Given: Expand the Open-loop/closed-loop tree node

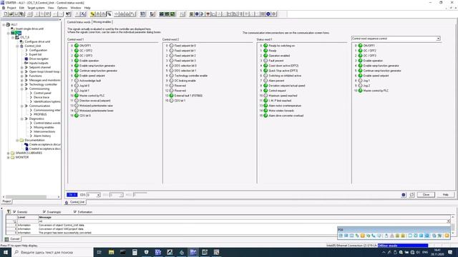Looking at the screenshot, I should coord(22,71).
